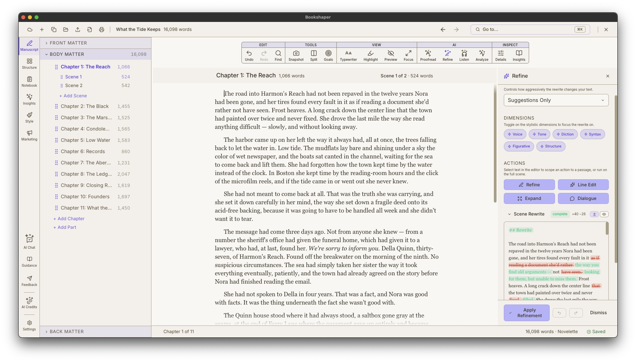The width and height of the screenshot is (636, 362).
Task: Dismiss the refinement suggestion
Action: click(x=598, y=313)
